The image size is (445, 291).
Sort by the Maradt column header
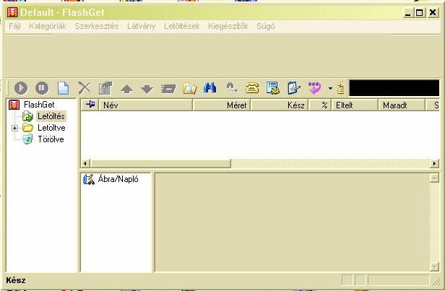[x=402, y=105]
